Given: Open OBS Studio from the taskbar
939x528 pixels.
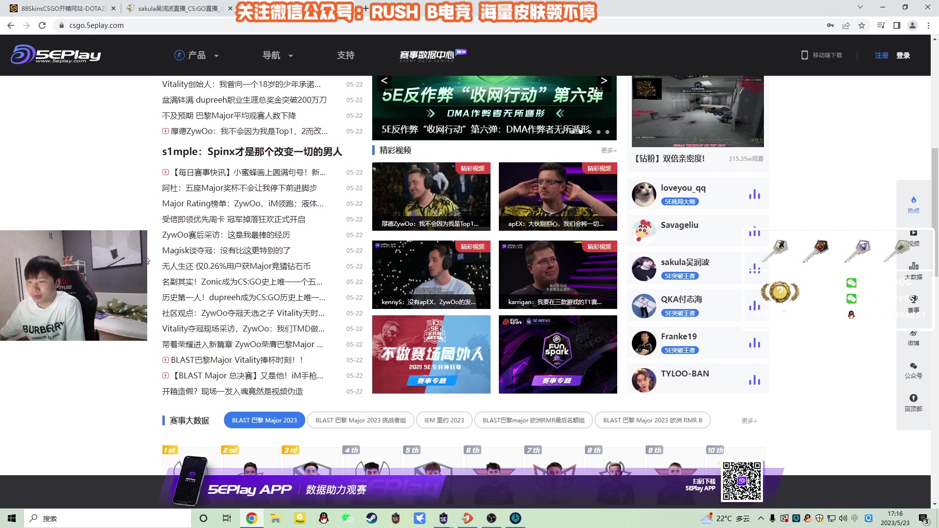Looking at the screenshot, I should (x=492, y=518).
